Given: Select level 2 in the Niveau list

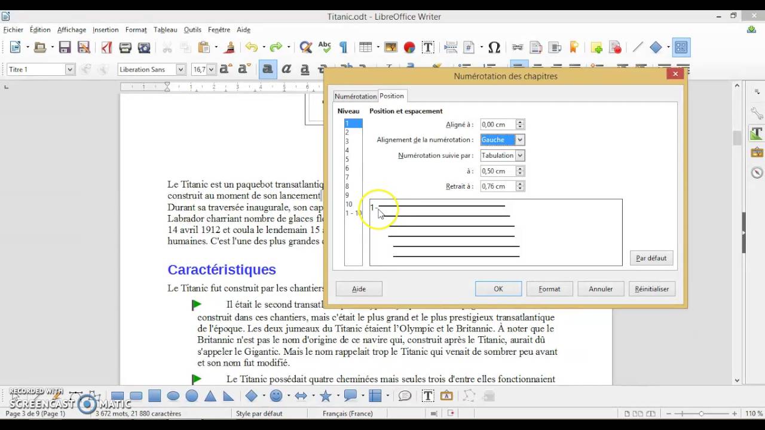Looking at the screenshot, I should [353, 133].
